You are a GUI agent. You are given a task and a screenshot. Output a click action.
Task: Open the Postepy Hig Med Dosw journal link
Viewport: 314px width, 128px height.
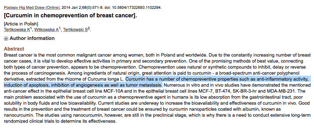[x=32, y=8]
